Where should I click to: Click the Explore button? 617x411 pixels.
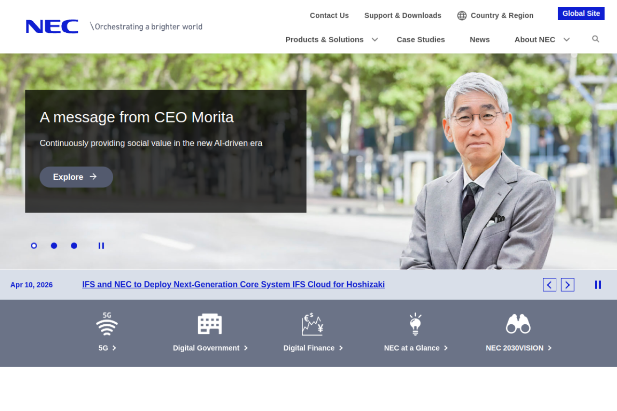[x=76, y=177]
